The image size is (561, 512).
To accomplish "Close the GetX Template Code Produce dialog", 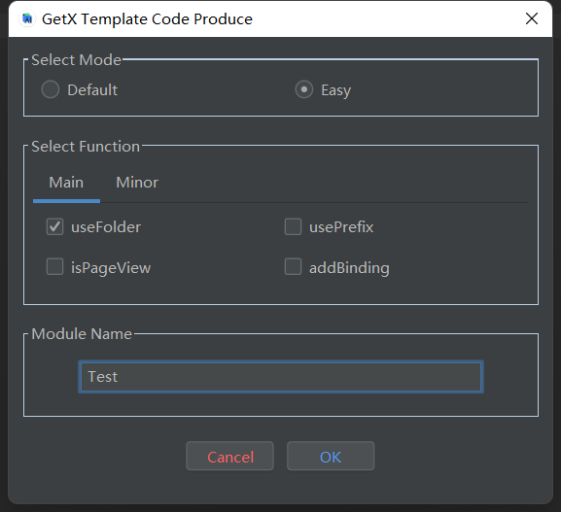I will (532, 18).
